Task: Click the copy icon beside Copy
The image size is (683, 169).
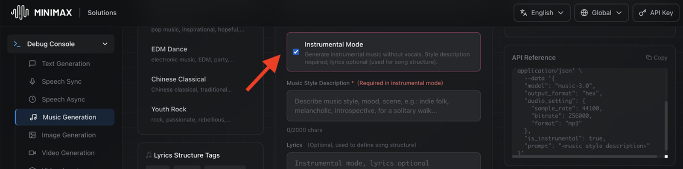Action: (x=649, y=58)
